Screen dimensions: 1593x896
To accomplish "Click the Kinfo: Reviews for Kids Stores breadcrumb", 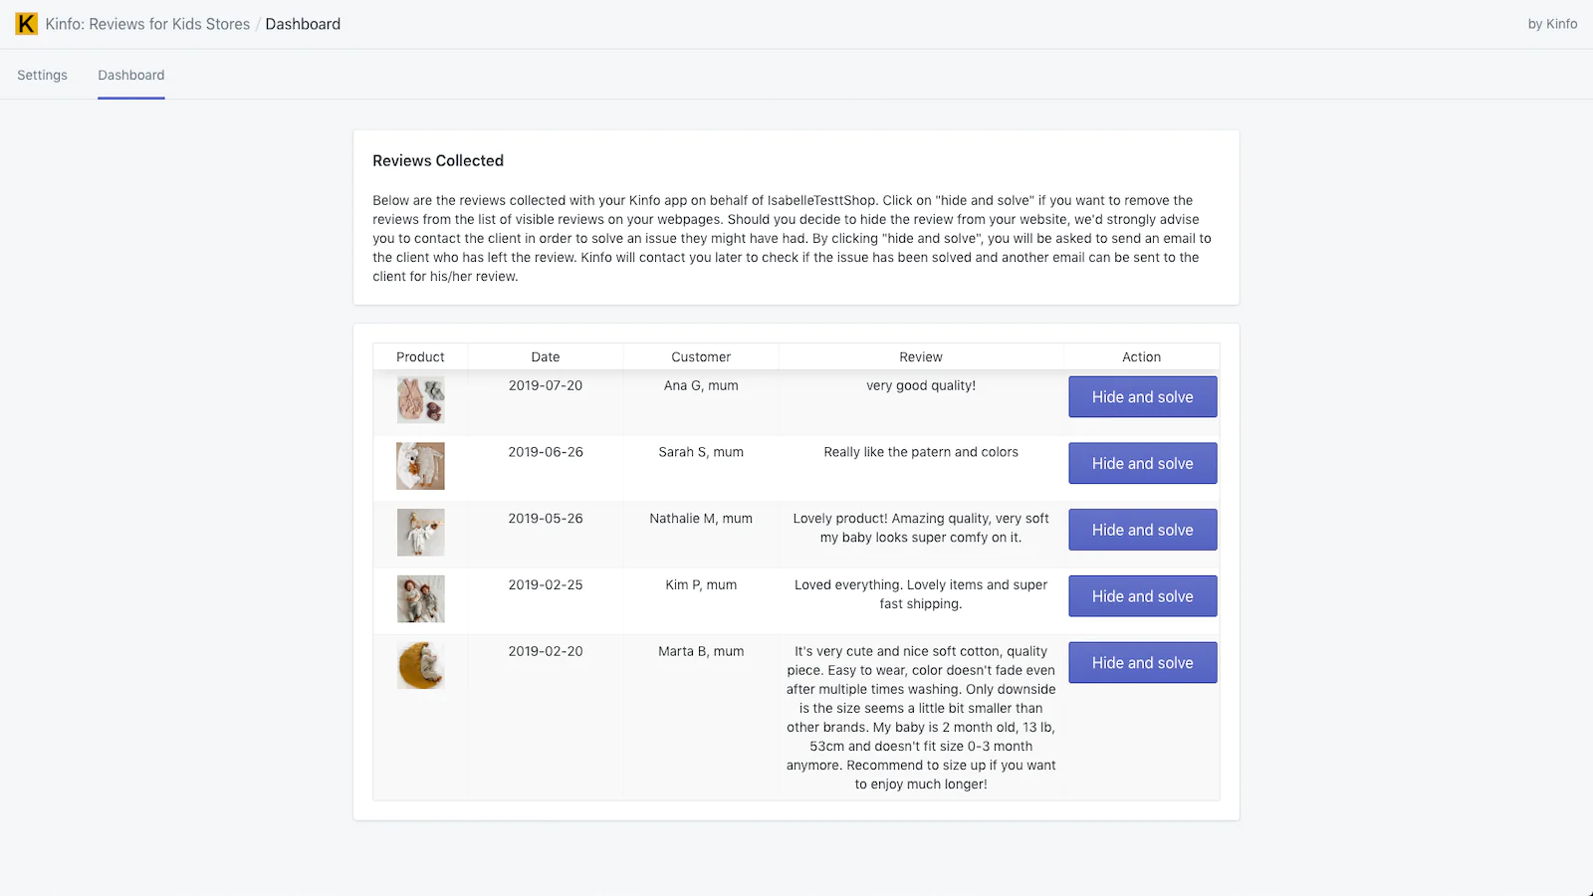I will click(147, 24).
